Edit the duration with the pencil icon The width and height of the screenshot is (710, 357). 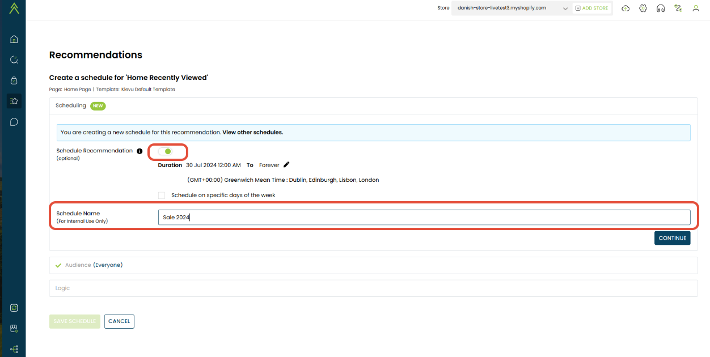(286, 165)
